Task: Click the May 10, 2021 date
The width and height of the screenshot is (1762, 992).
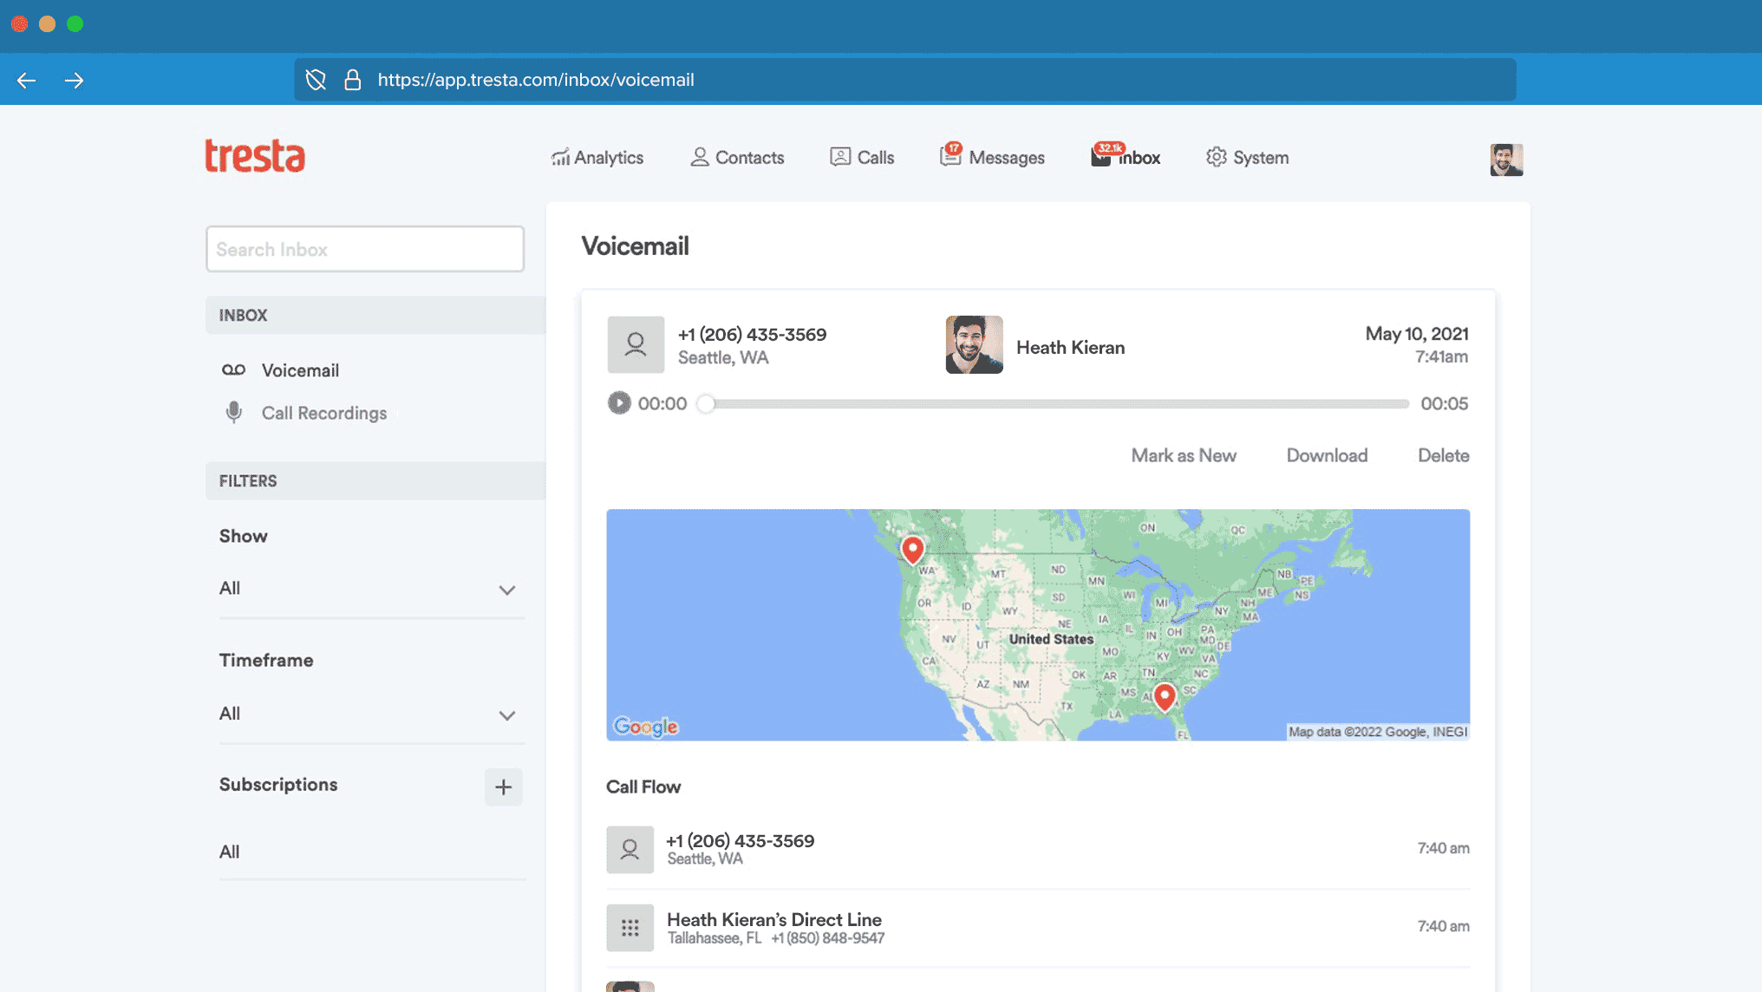Action: click(x=1417, y=334)
